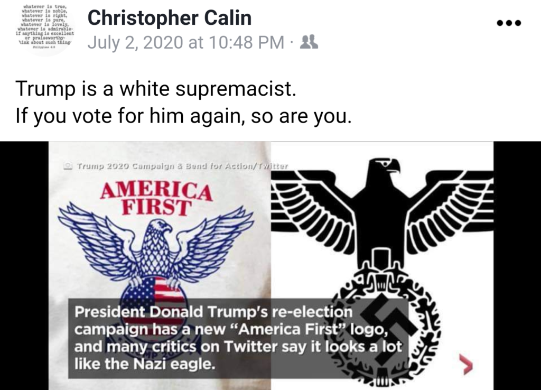Click the small camera icon beside photo credit

coord(68,166)
